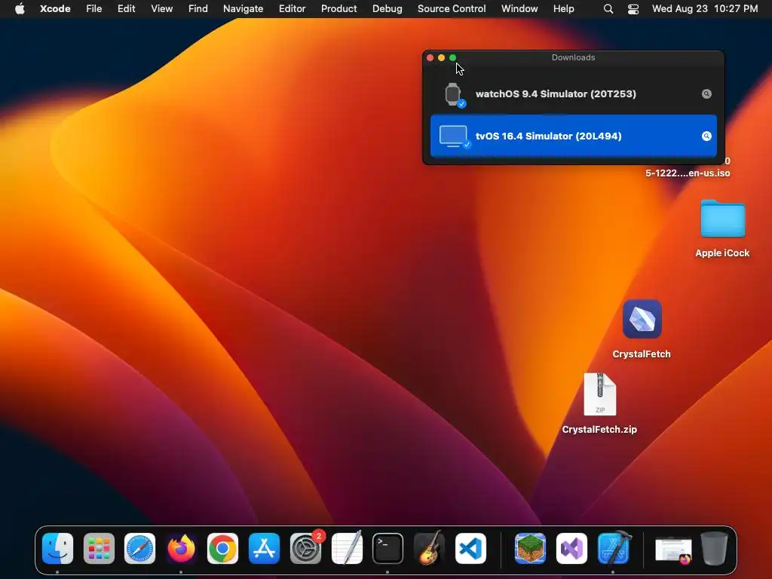The height and width of the screenshot is (579, 772).
Task: Open System Settings with badge 2
Action: [x=306, y=548]
